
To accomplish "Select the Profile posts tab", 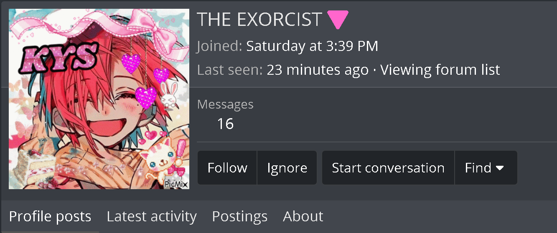I will coord(50,216).
